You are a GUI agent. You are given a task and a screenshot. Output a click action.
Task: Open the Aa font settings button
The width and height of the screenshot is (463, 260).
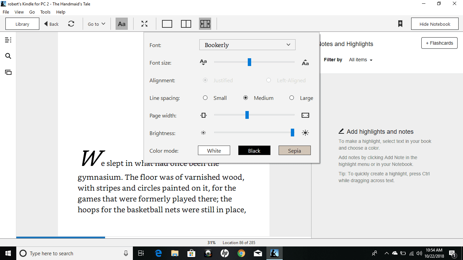(122, 24)
